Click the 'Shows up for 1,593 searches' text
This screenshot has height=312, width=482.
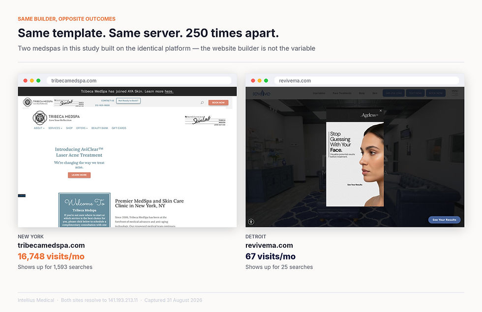pos(55,267)
